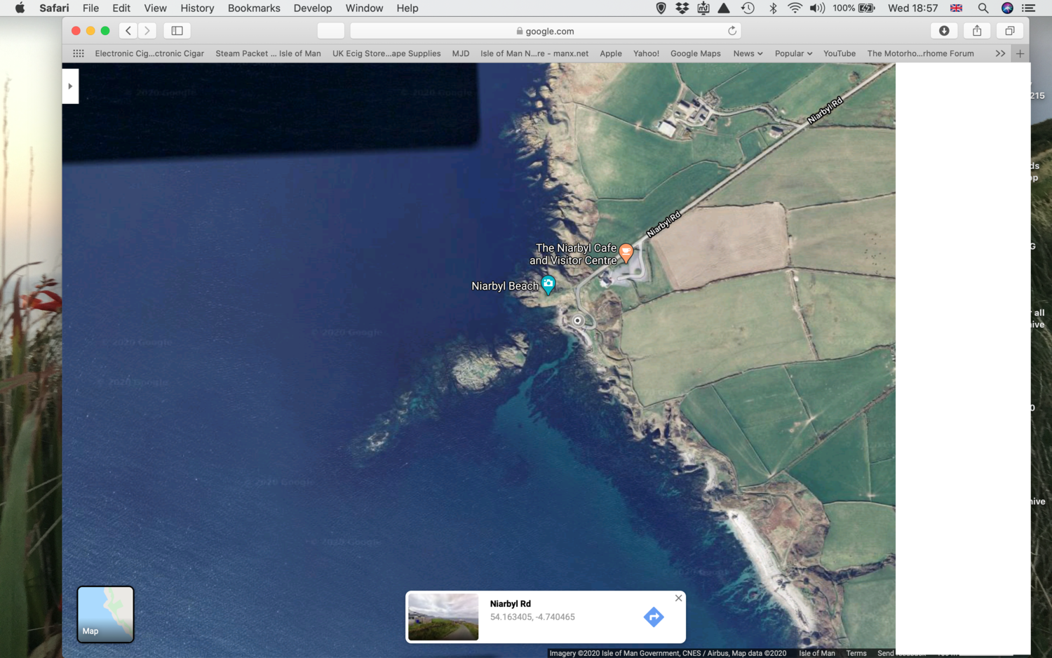This screenshot has width=1052, height=658.
Task: Open the Niarbyl Rd street view thumbnail
Action: [x=443, y=617]
